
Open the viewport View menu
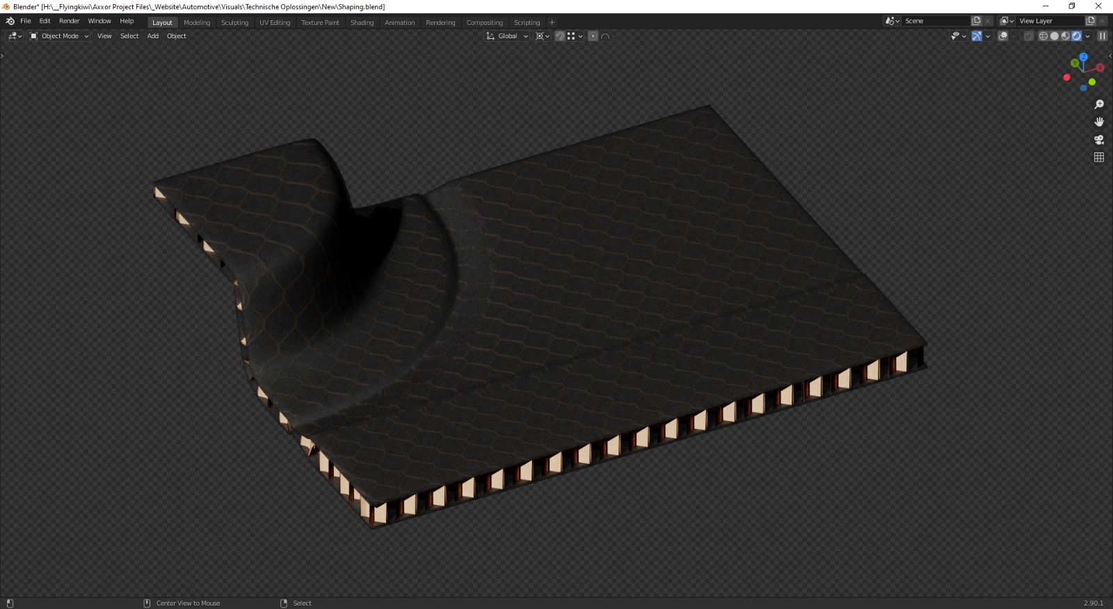tap(104, 36)
